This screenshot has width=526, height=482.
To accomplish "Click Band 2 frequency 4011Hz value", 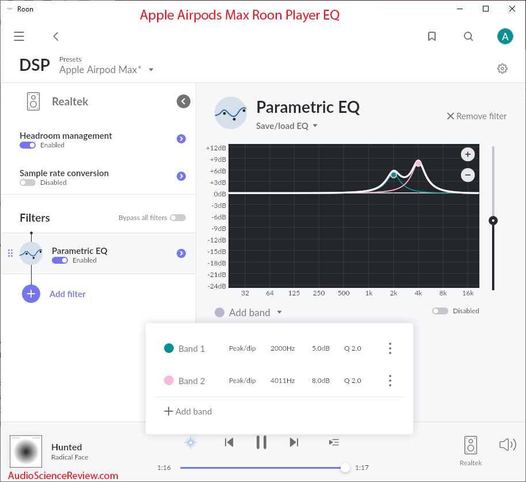I will click(x=283, y=381).
